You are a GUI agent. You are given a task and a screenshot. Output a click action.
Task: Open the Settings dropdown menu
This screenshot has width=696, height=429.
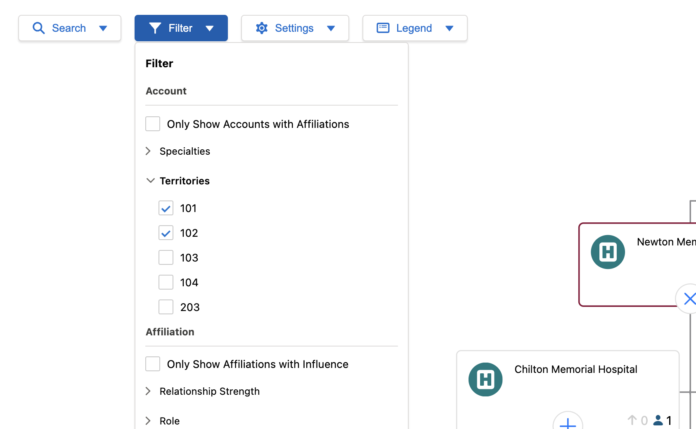(331, 28)
